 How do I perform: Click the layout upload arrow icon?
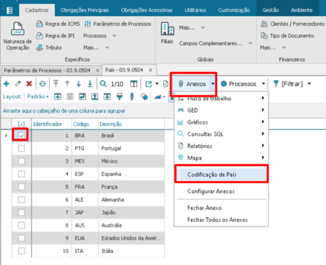point(95,97)
